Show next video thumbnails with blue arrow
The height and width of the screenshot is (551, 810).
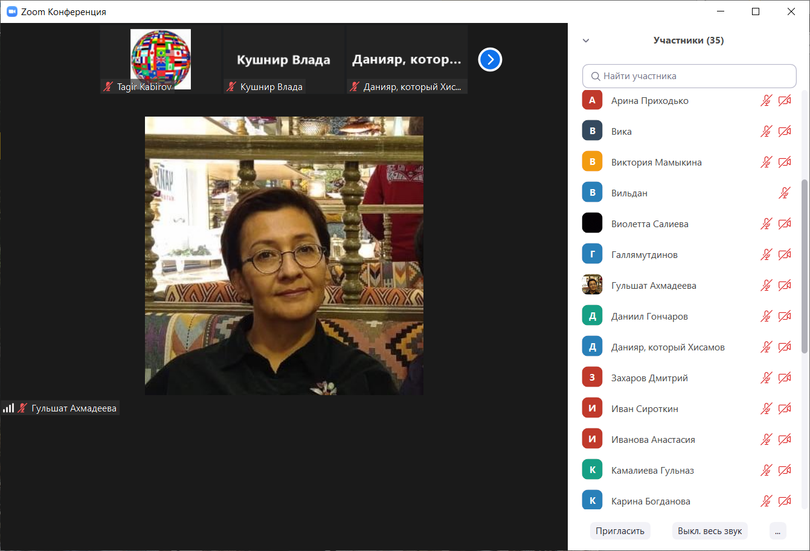(x=490, y=60)
